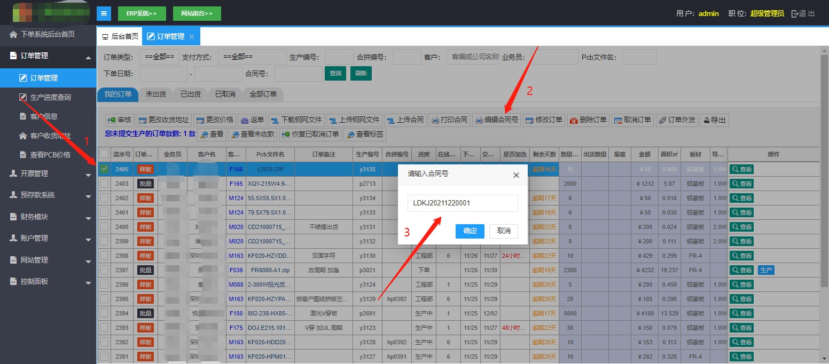Screen dimensions: 829x364
Task: Click 确定 in the contract number dialog
Action: pyautogui.click(x=470, y=231)
